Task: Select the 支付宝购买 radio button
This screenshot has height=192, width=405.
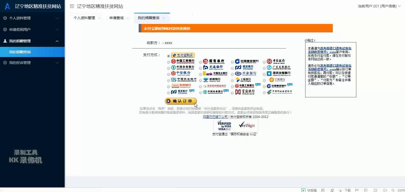Action: (x=168, y=56)
